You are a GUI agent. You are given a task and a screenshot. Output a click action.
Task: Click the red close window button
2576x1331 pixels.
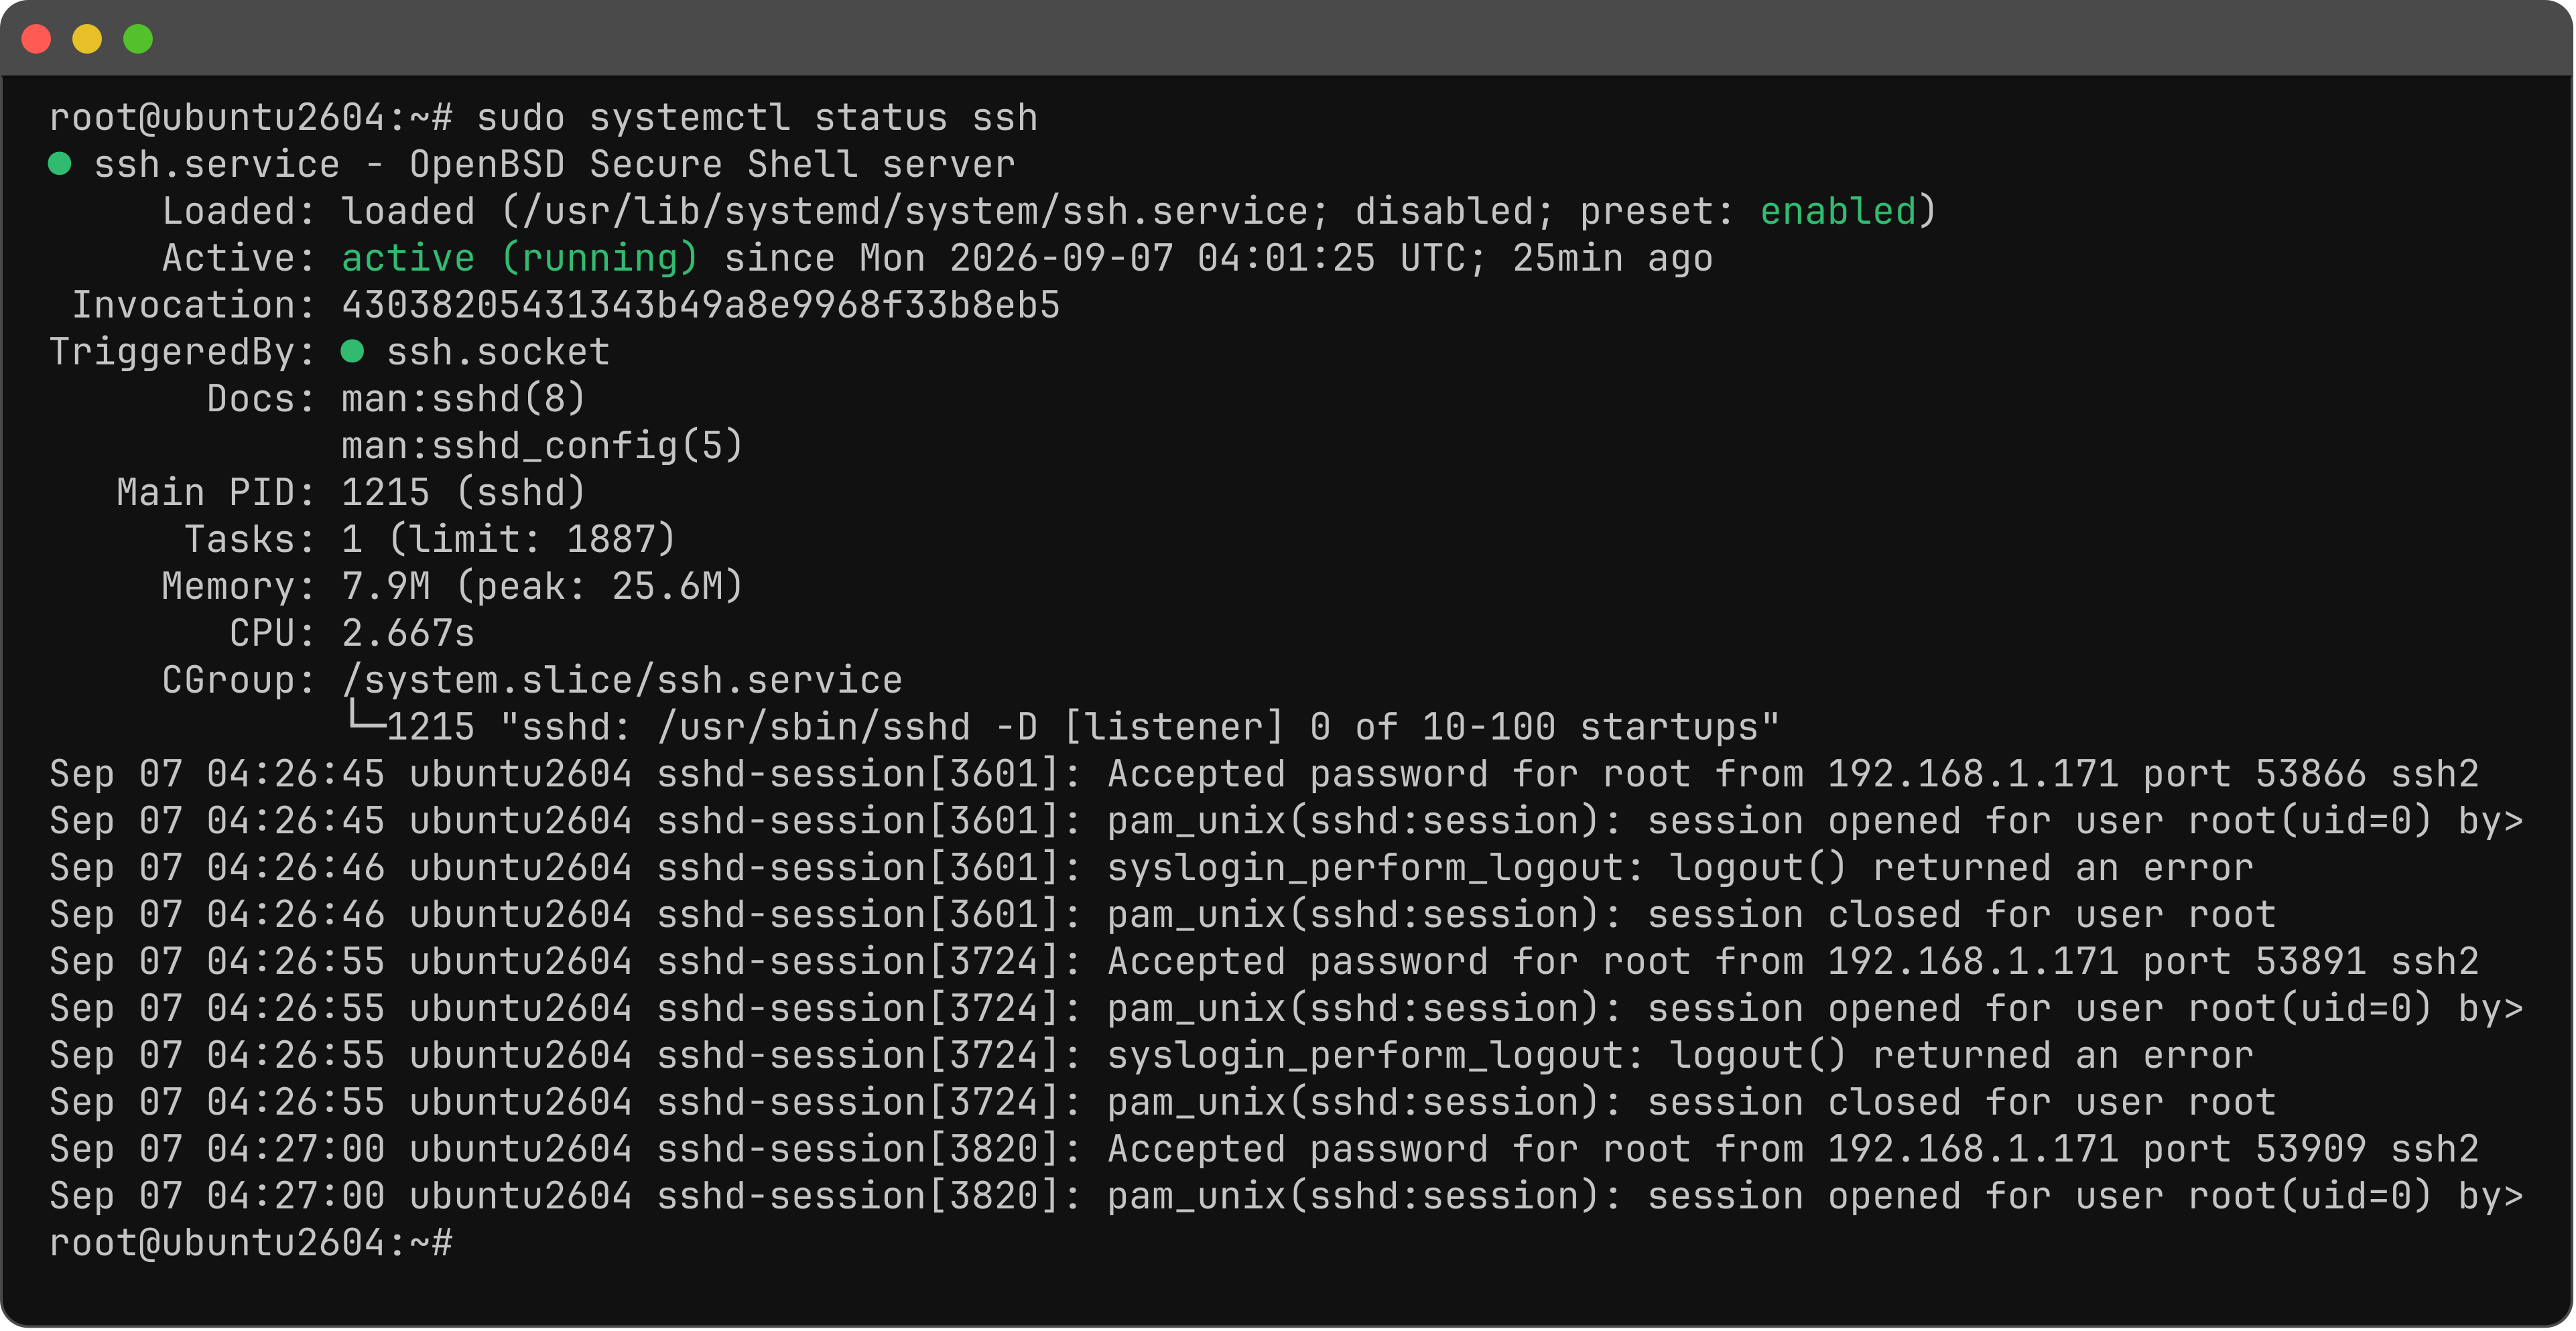[x=37, y=39]
